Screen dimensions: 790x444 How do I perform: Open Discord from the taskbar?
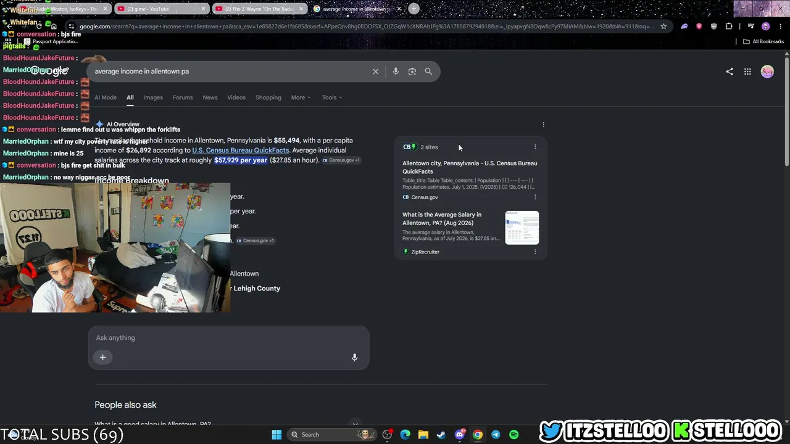click(459, 435)
